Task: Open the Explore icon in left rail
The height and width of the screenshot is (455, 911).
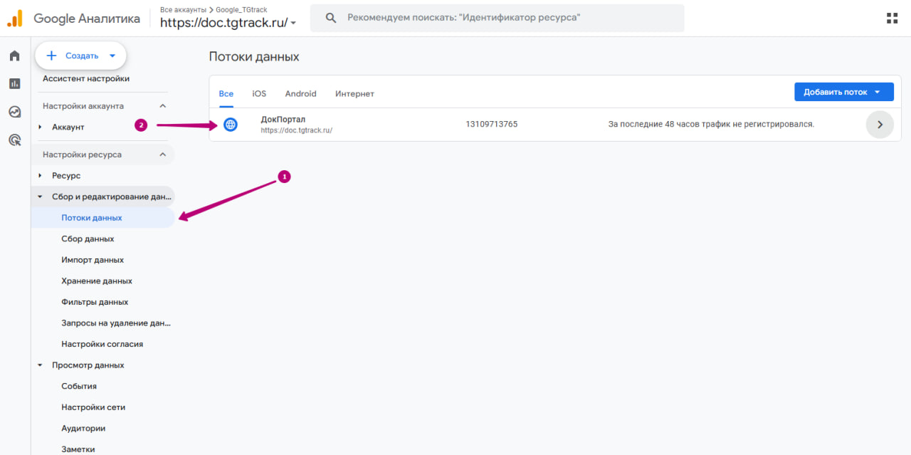Action: [x=14, y=112]
